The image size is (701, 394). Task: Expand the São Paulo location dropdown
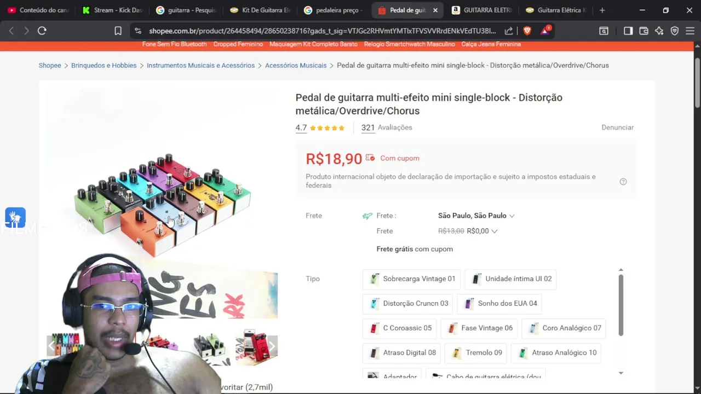tap(476, 216)
